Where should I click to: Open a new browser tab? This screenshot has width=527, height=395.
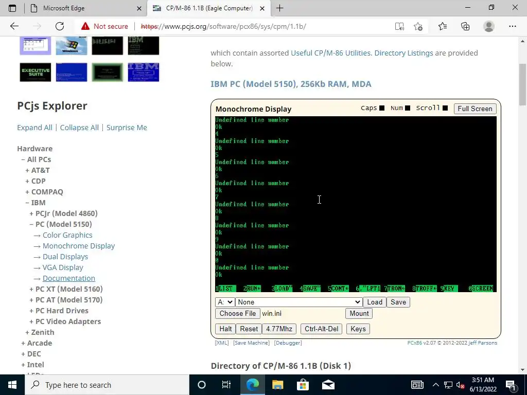point(279,8)
